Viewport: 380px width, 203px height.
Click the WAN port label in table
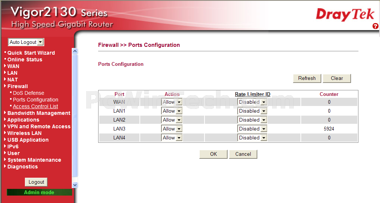pyautogui.click(x=119, y=102)
